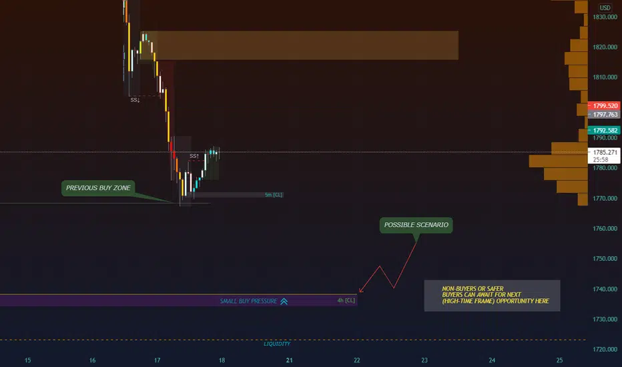
Task: Click the USD currency label
Action: coord(605,7)
